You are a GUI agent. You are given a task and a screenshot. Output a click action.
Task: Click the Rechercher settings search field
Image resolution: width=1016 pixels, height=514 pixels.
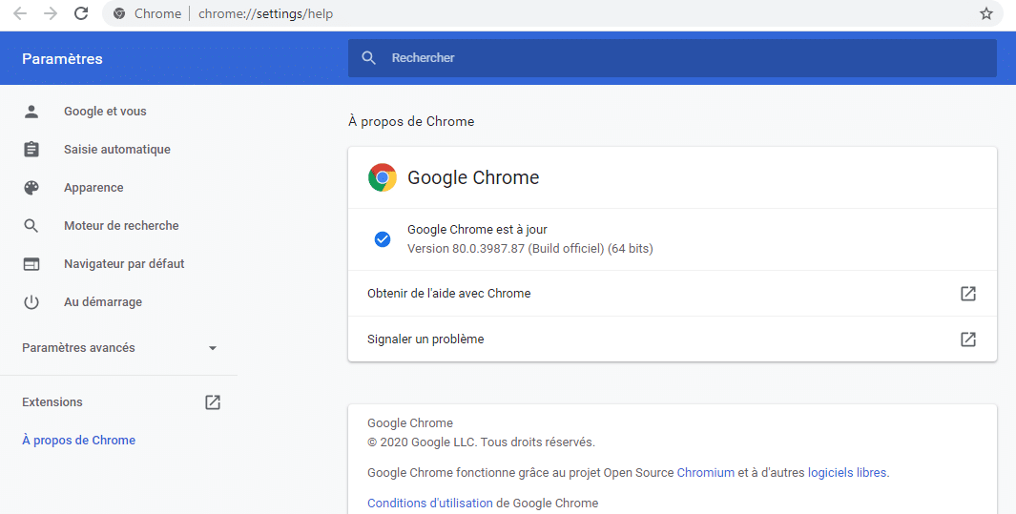(672, 57)
